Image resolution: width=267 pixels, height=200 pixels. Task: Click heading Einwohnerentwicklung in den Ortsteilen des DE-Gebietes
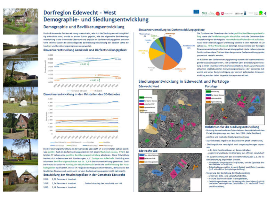click(82, 94)
